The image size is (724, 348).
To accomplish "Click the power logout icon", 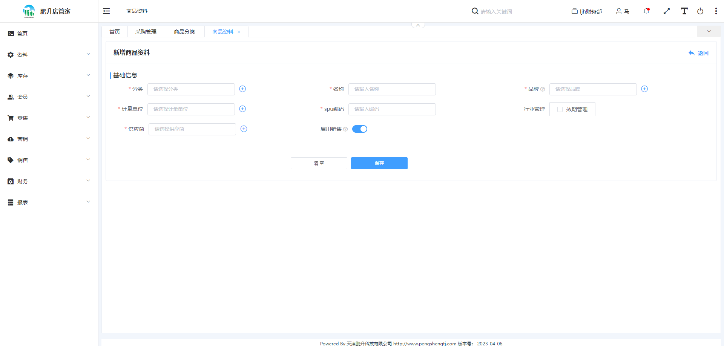I will point(700,11).
